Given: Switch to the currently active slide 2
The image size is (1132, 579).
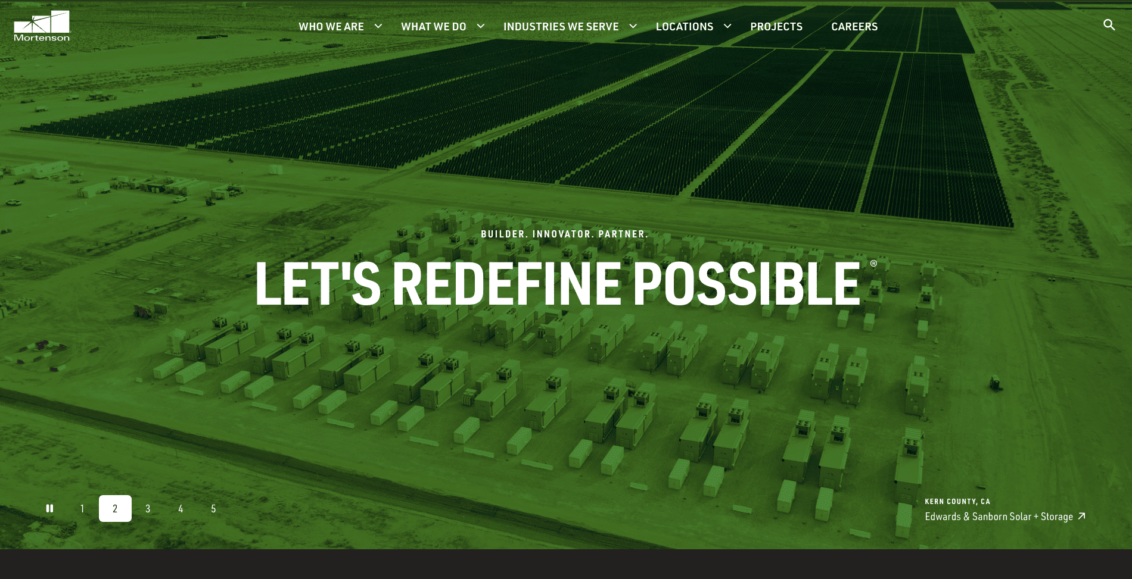Looking at the screenshot, I should [x=115, y=508].
